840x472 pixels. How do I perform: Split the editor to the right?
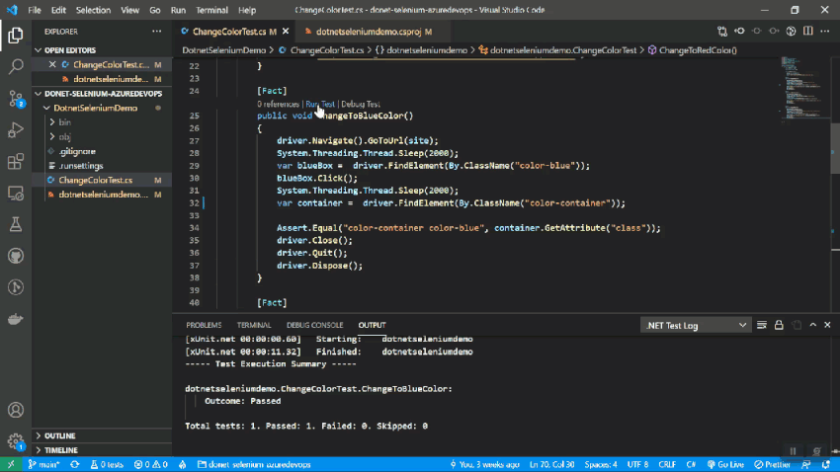click(x=807, y=32)
